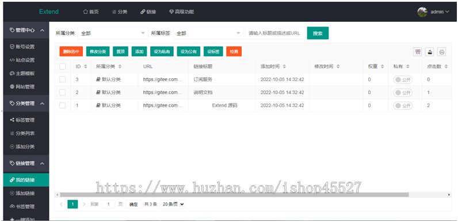This screenshot has height=222, width=458.
Task: Click the orange 检测 button
Action: tap(234, 51)
